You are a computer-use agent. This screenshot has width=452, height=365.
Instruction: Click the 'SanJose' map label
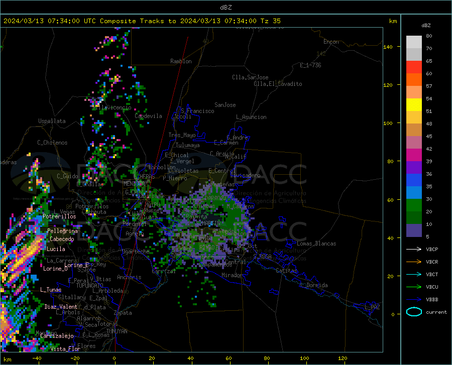pos(225,105)
